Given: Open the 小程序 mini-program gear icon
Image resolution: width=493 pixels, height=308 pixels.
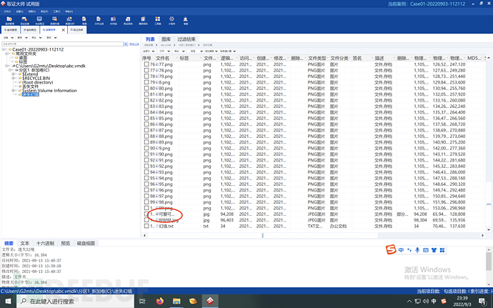Looking at the screenshot, I should pos(171,21).
